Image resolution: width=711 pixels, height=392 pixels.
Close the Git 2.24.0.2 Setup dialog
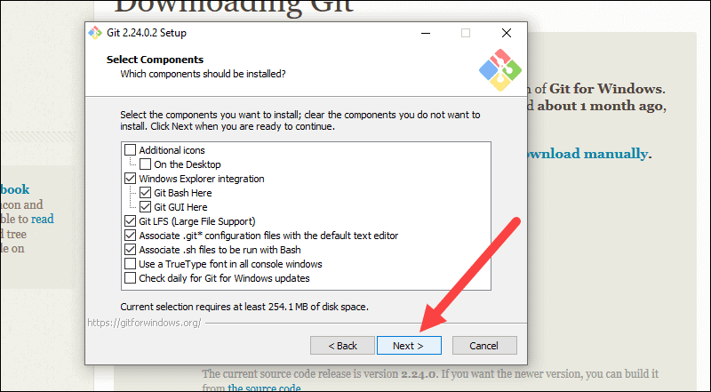507,33
